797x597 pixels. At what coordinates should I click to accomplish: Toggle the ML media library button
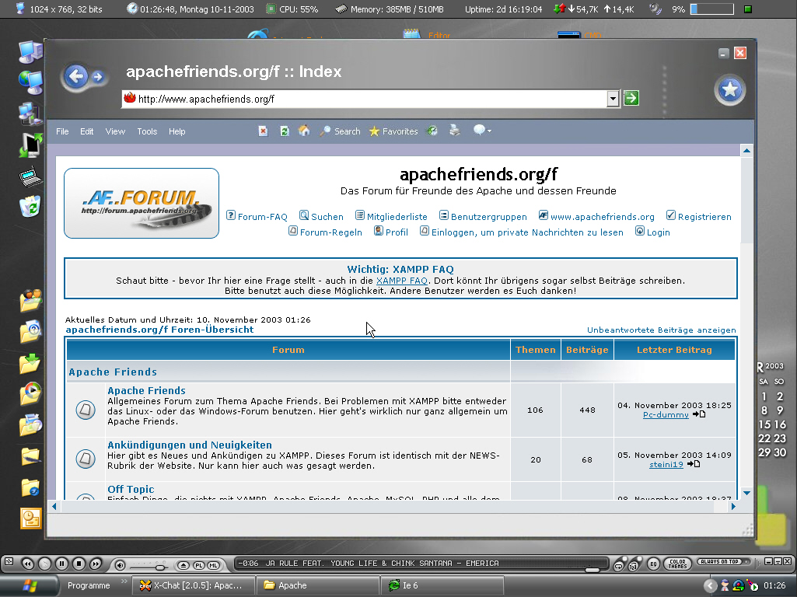[x=213, y=564]
